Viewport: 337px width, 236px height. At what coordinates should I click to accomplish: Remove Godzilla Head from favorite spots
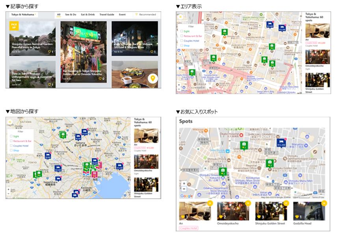point(324,203)
